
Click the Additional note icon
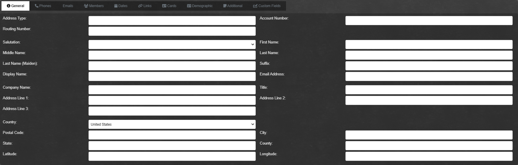click(225, 6)
